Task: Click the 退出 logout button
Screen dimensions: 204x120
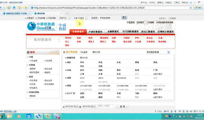Action: (x=124, y=18)
